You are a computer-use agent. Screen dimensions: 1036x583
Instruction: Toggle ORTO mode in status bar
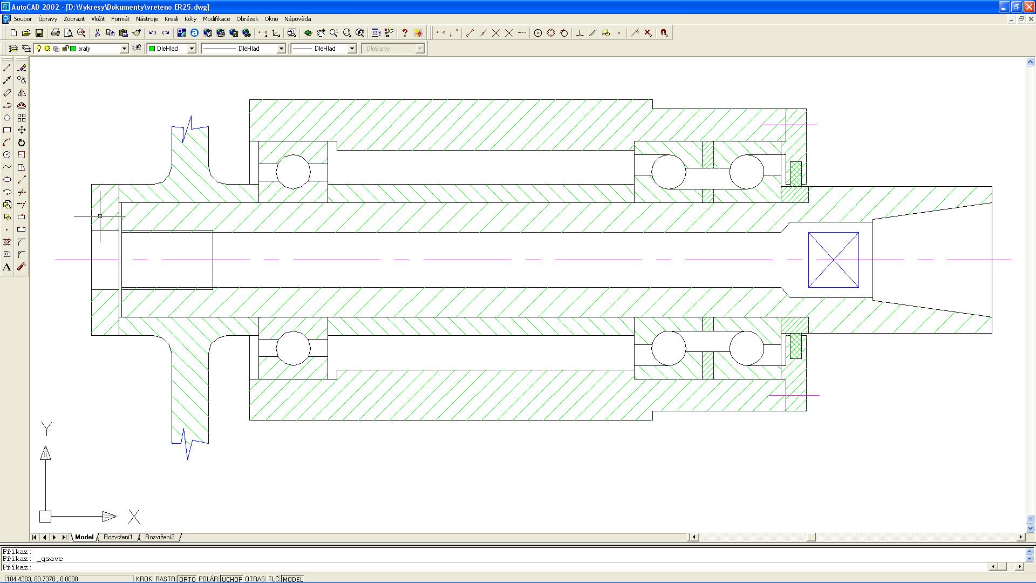click(x=187, y=579)
